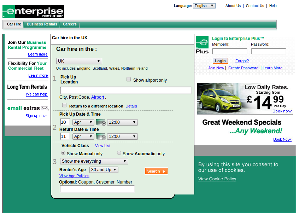The width and height of the screenshot is (299, 215).
Task: Open Contact Us link
Action: point(255,6)
